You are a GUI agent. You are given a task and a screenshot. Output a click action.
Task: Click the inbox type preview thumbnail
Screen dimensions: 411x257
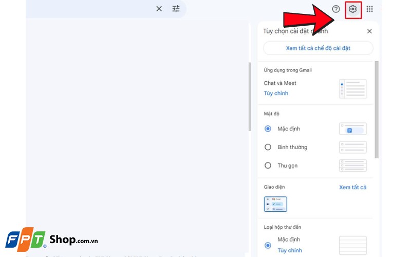352,246
